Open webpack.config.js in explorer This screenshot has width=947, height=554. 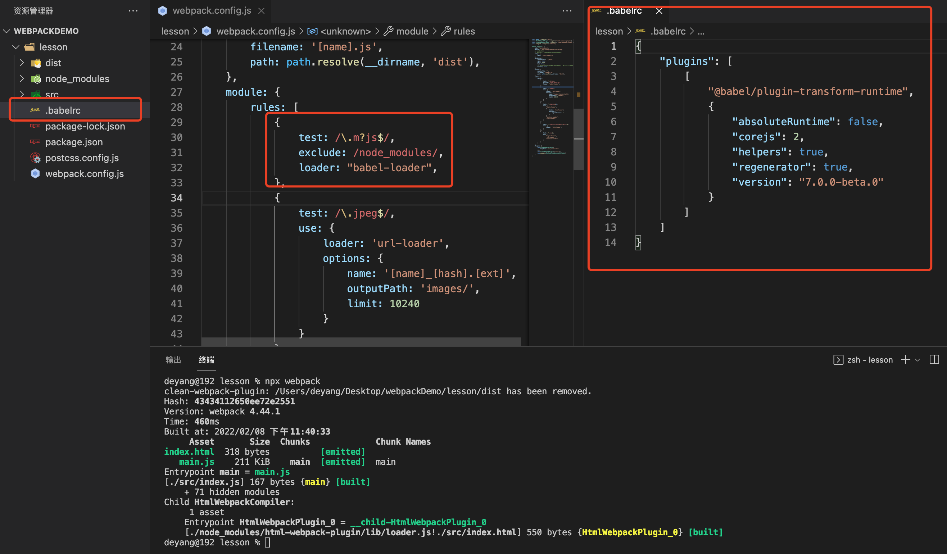[84, 174]
